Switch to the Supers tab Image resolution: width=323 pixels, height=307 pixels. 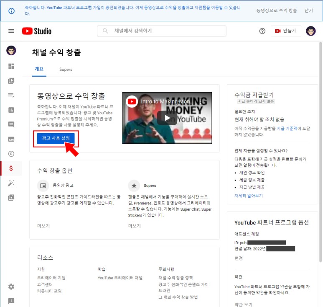66,70
